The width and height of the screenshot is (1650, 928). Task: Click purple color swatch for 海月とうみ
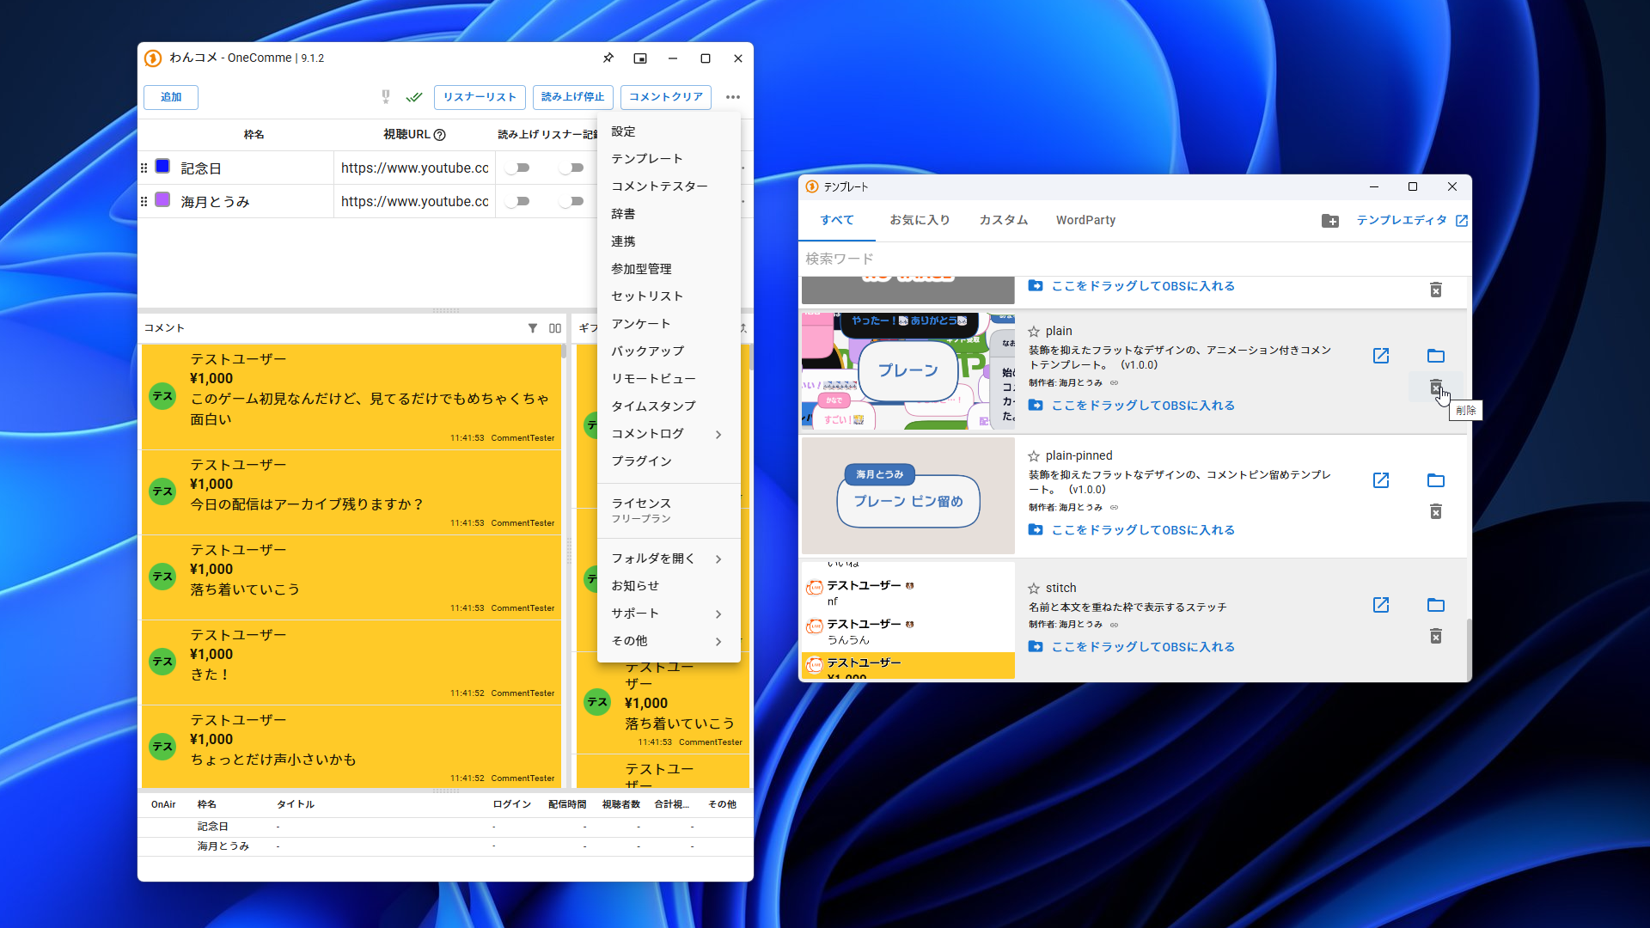coord(162,200)
